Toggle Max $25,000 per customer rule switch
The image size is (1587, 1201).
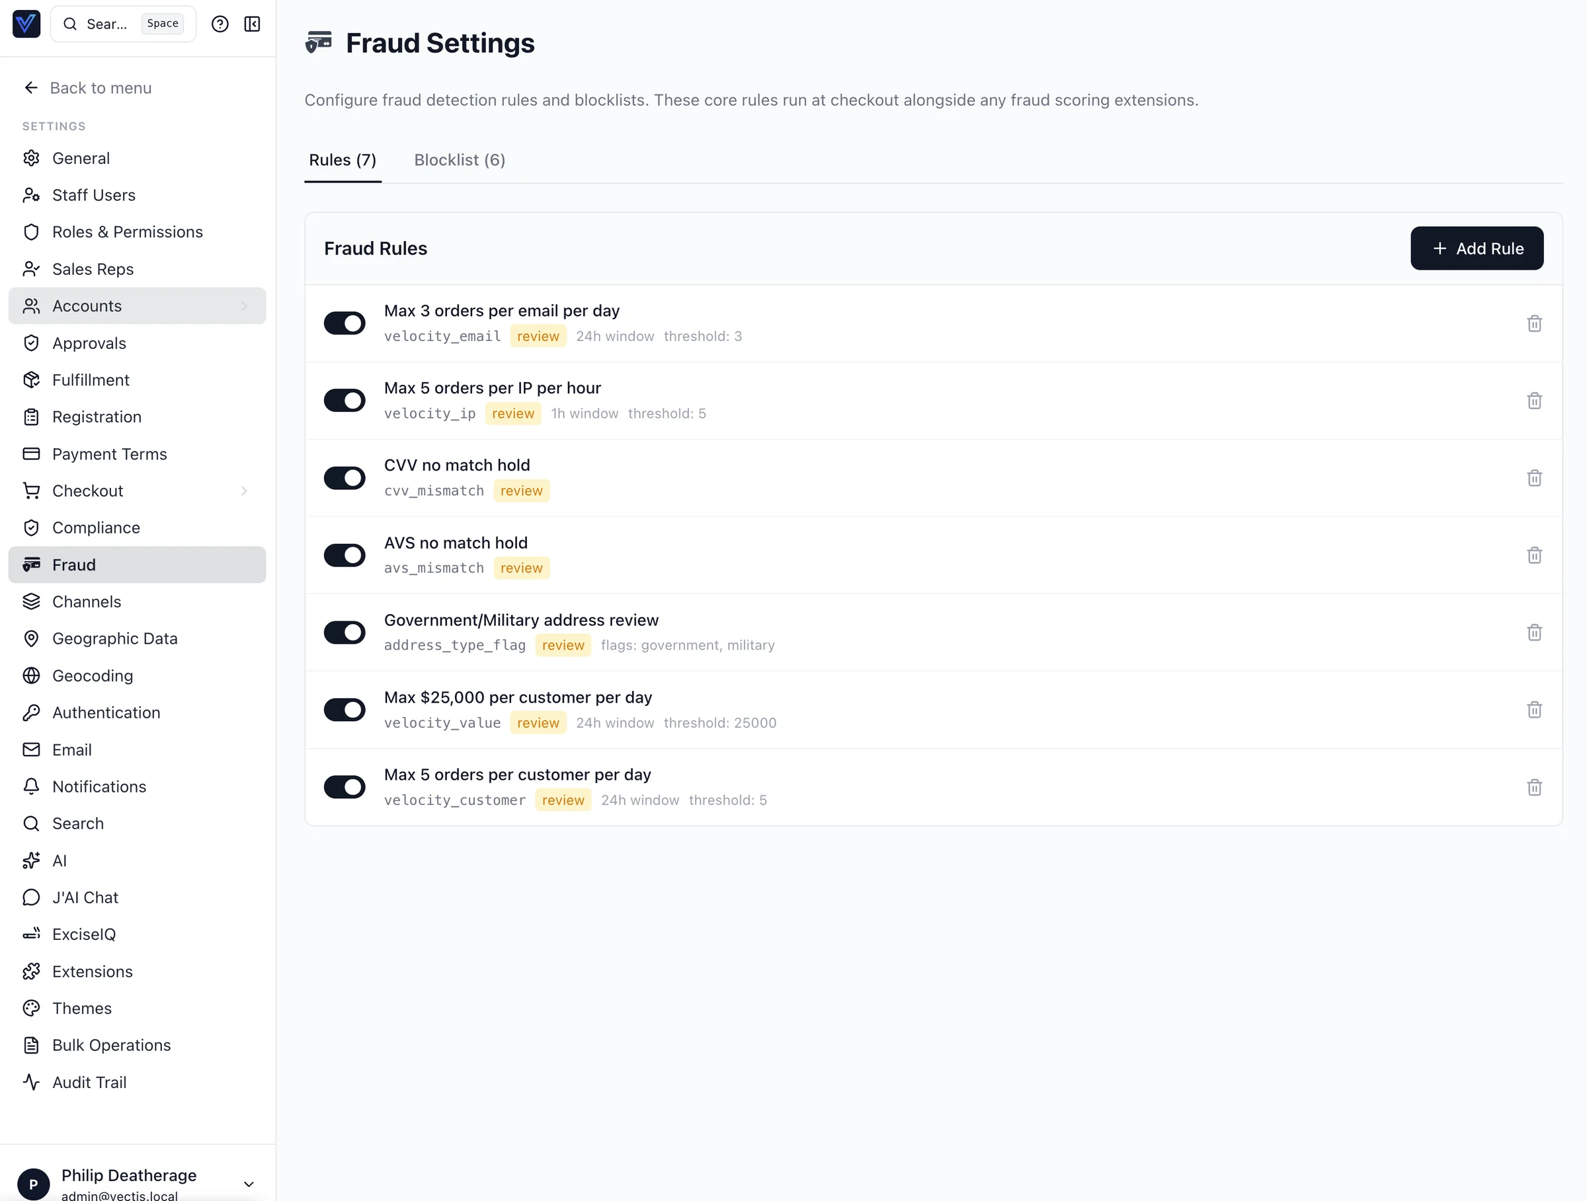click(x=345, y=710)
